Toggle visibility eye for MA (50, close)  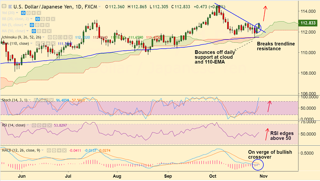(x=34, y=31)
